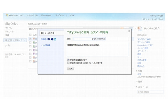Close the share dialog with the X
Screen dimensions: 168x110
(x=129, y=31)
